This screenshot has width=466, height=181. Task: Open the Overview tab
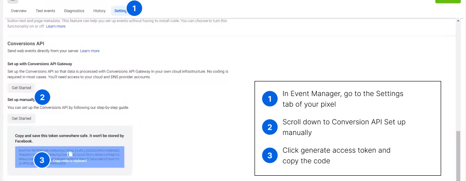coord(19,11)
